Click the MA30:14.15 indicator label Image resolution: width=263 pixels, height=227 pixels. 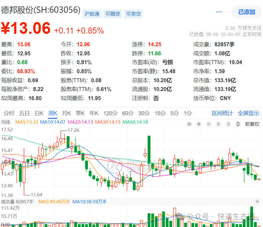point(108,122)
